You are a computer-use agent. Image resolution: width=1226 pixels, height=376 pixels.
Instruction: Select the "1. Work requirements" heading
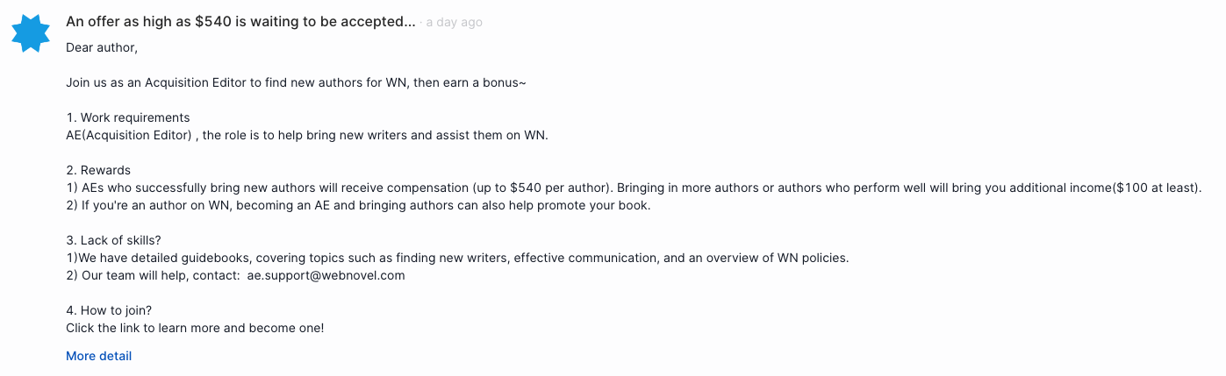click(128, 117)
